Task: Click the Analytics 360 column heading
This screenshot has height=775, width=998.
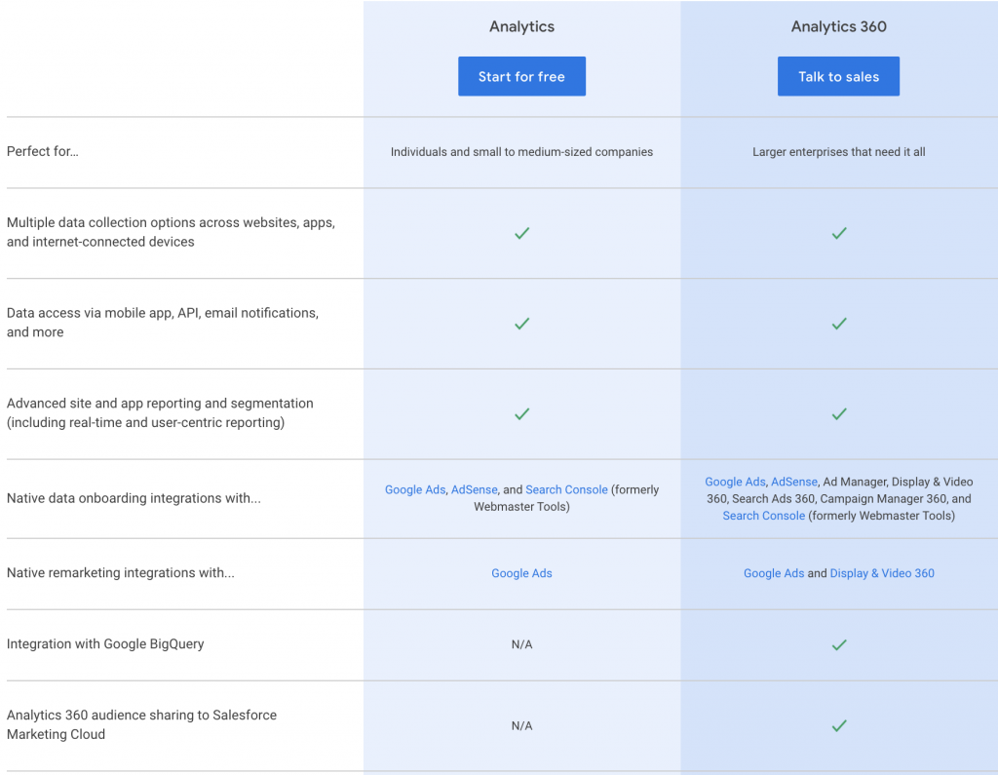Action: (838, 27)
